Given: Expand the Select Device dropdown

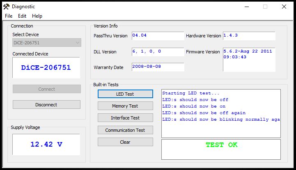Looking at the screenshot, I should [x=47, y=43].
